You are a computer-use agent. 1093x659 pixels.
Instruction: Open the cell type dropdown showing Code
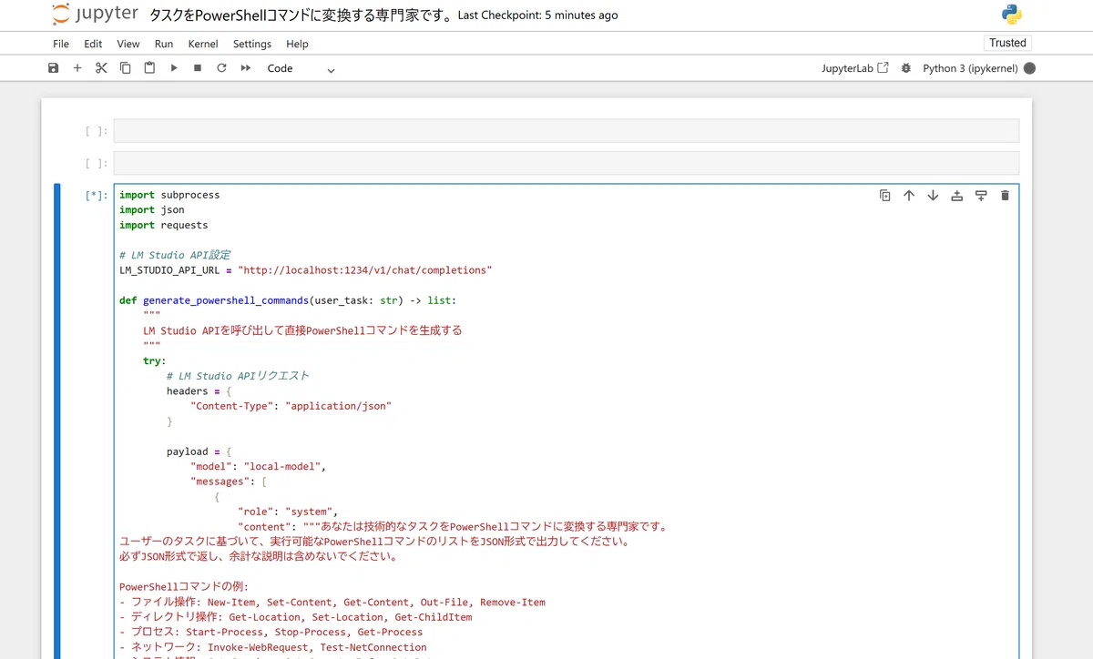pos(301,68)
